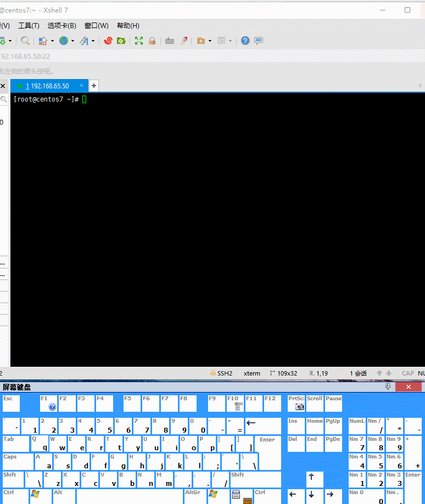Add a new session tab with plus button
425x504 pixels.
[93, 86]
